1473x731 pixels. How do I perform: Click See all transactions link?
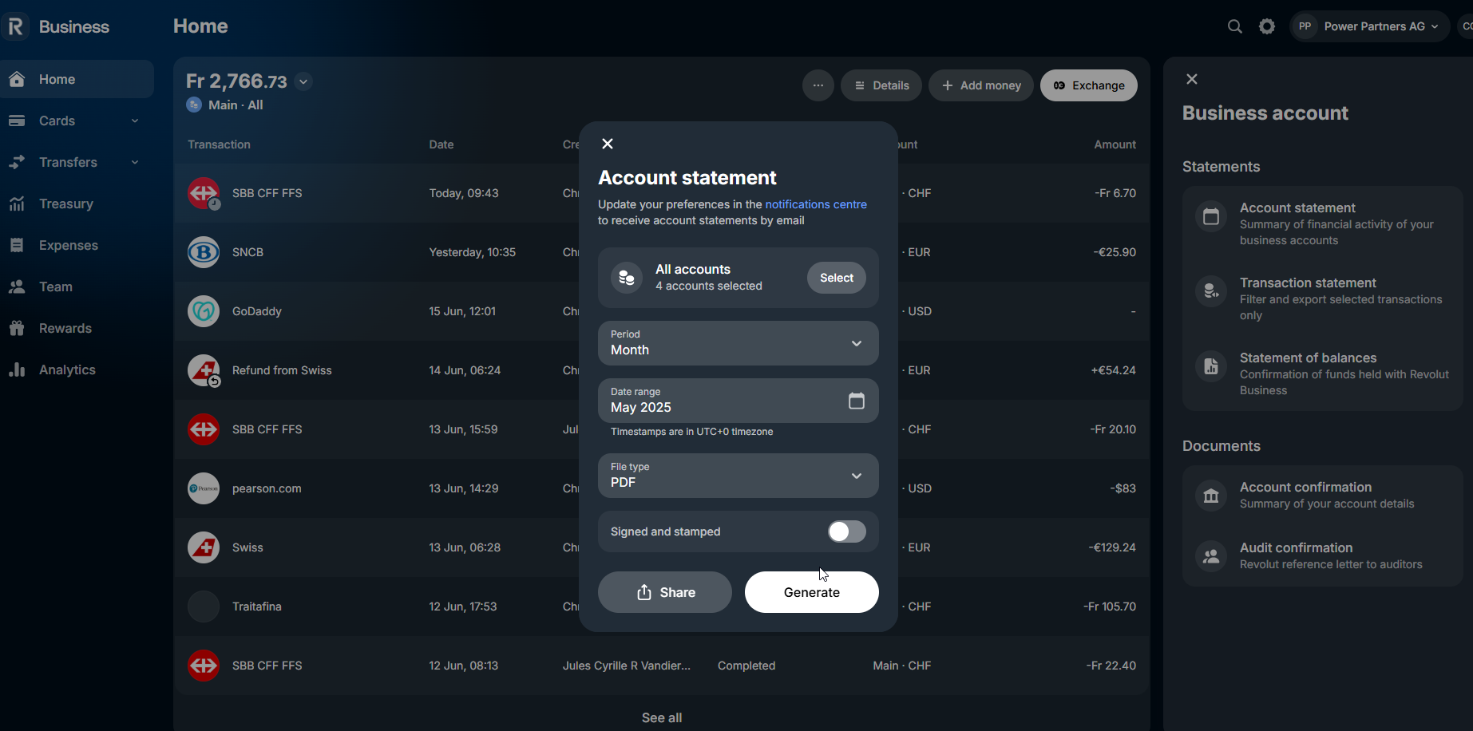662,717
